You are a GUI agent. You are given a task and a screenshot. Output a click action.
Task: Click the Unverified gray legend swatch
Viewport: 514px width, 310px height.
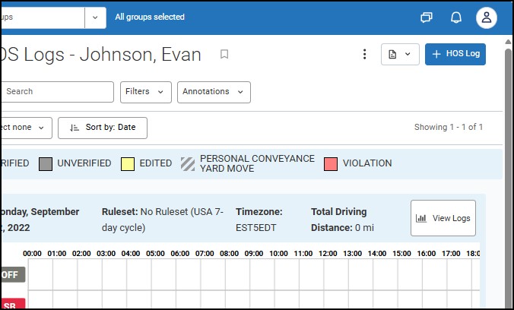(46, 163)
